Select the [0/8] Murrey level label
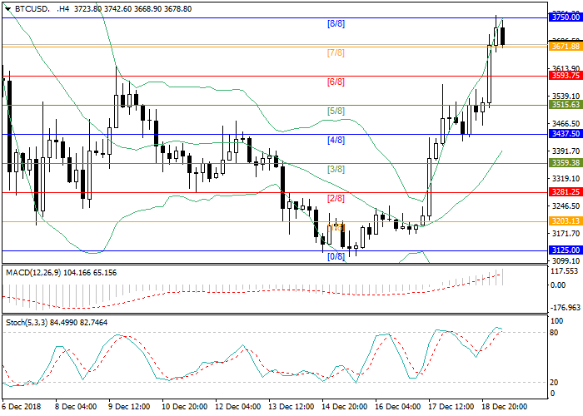Screen dimensions: 583x416 click(x=336, y=256)
